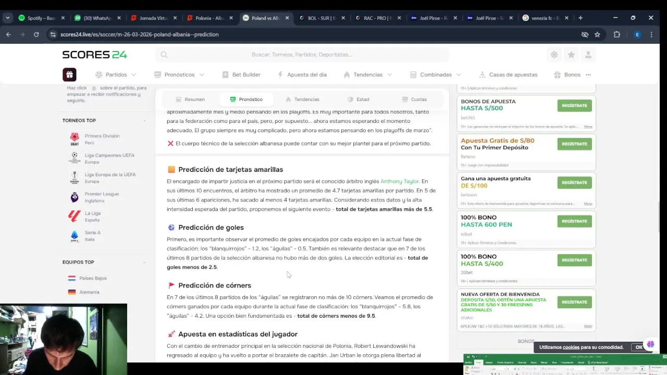Open Liga Campeones UEFA entry
Viewport: 667px width, 375px height.
102,158
